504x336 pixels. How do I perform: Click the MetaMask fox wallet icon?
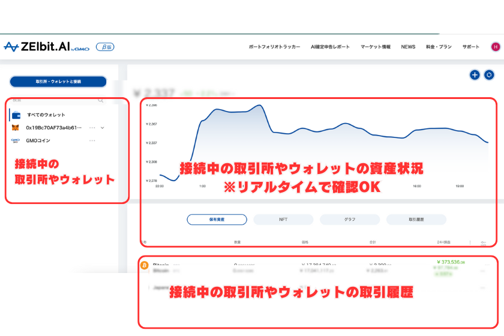[16, 128]
